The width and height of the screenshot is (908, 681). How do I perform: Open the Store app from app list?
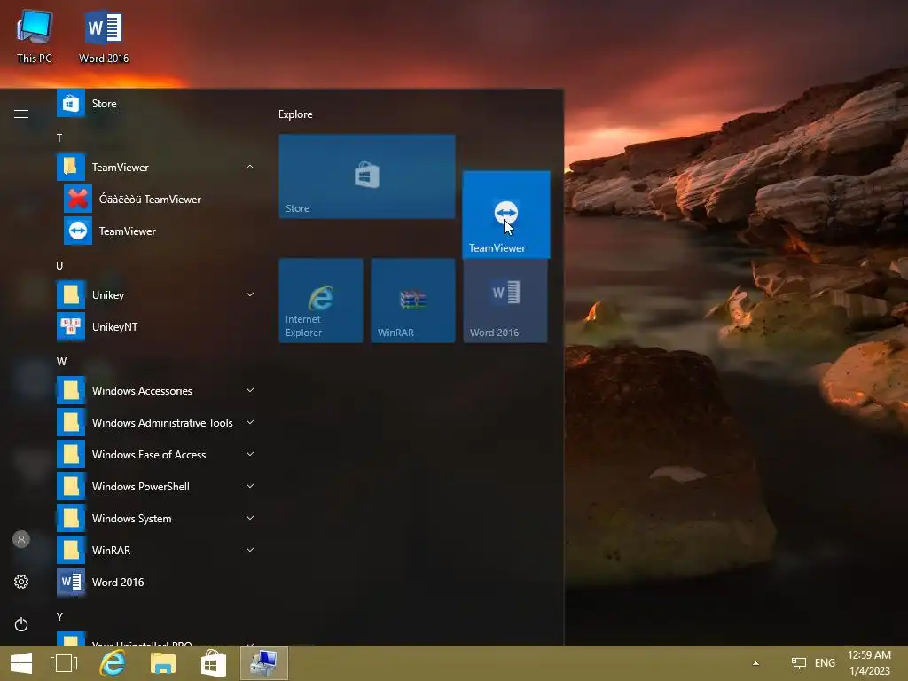(x=156, y=104)
